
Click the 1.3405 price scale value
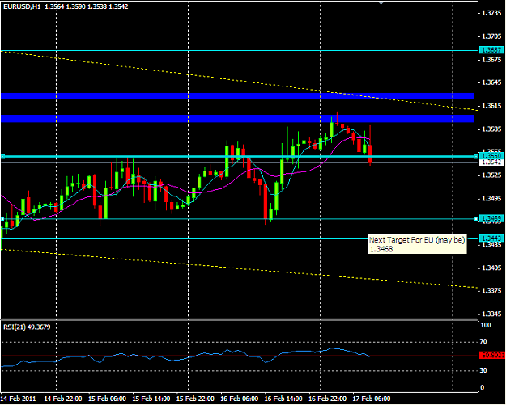coord(491,268)
